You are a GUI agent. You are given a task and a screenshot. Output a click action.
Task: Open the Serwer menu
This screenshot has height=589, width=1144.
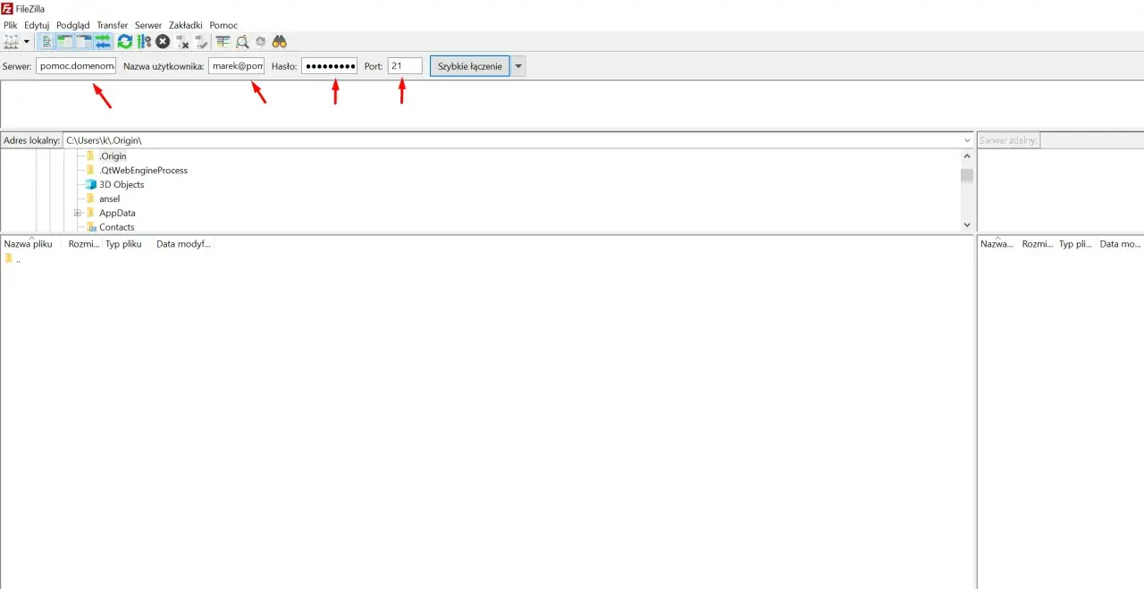(148, 25)
